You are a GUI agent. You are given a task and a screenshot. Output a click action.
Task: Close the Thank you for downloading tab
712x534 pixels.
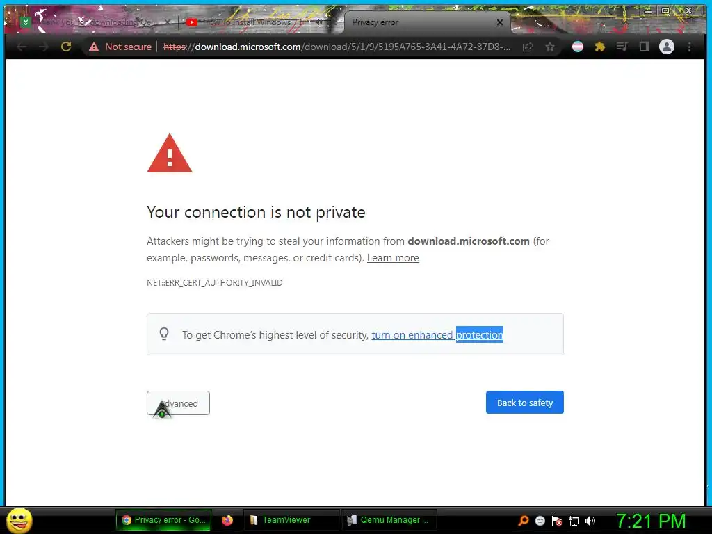[x=168, y=22]
